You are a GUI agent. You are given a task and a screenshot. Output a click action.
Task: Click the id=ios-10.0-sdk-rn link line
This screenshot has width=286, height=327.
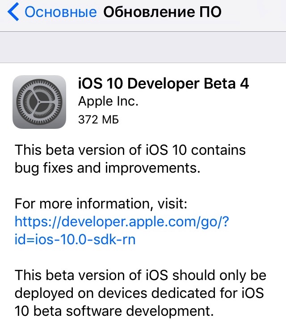pos(75,240)
